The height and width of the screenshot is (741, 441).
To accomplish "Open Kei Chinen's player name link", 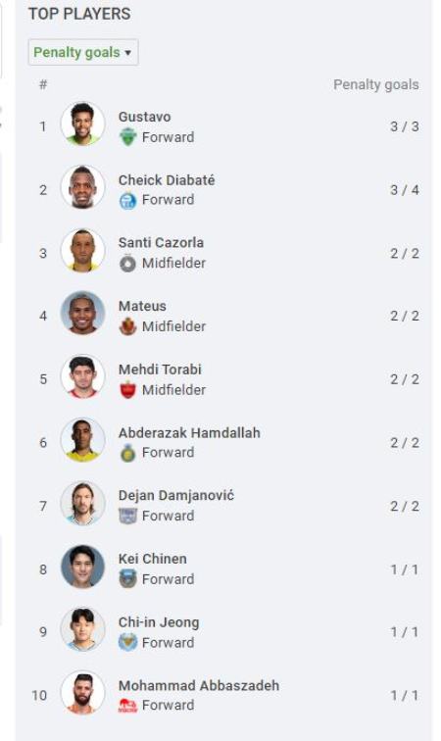I will pyautogui.click(x=152, y=559).
